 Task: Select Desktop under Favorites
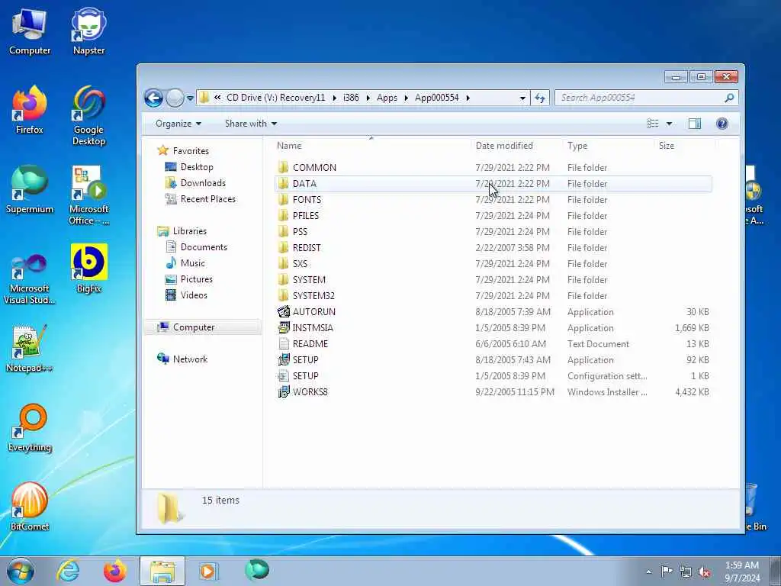click(x=189, y=167)
